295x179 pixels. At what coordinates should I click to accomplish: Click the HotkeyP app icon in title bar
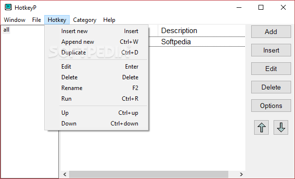tap(8, 7)
